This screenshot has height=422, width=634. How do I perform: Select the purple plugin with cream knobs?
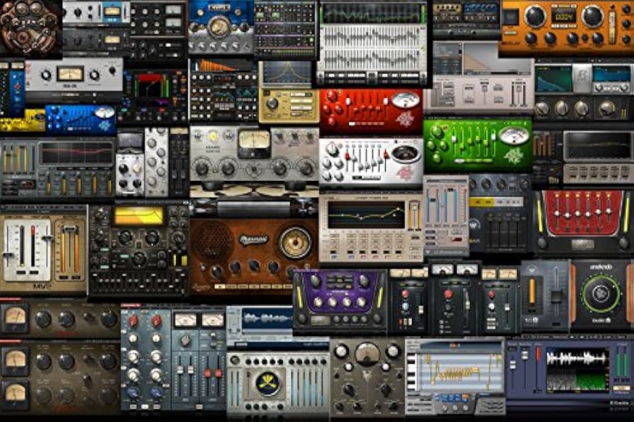(x=340, y=302)
